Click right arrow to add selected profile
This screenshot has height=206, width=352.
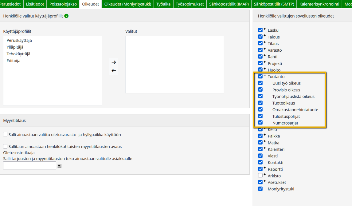114,62
